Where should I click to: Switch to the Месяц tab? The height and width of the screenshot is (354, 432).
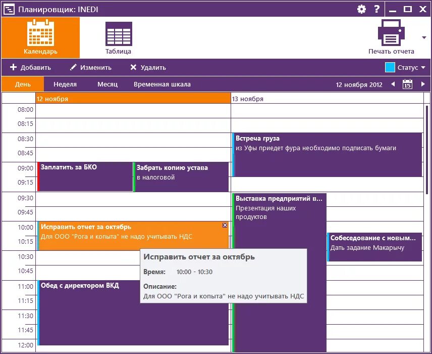tap(107, 84)
